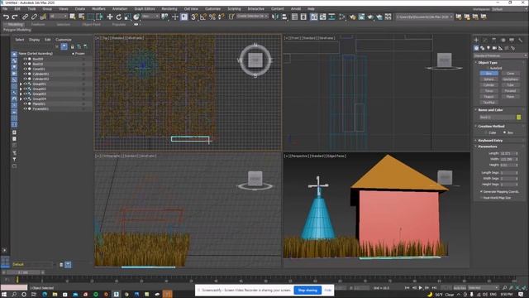Expand Group004 in scene explorer

click(21, 99)
